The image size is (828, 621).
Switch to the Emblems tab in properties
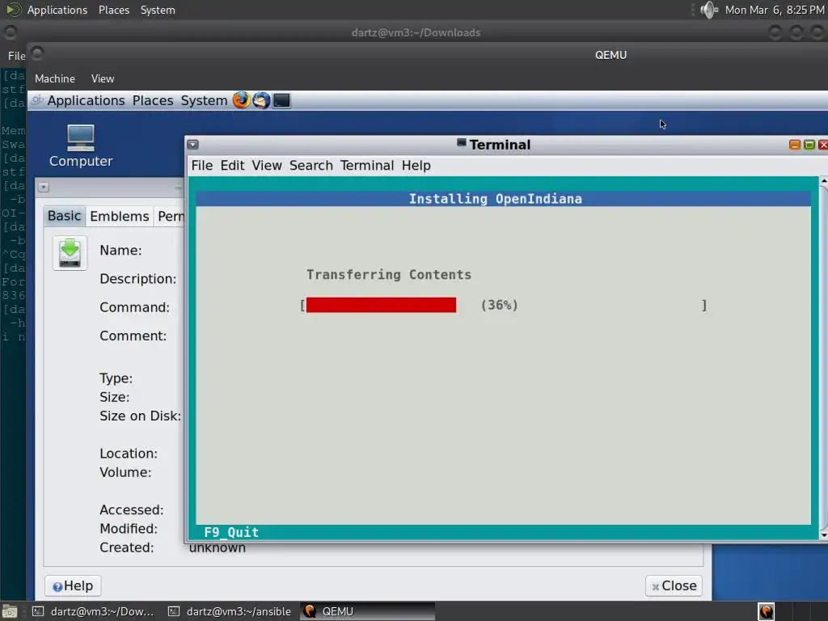pyautogui.click(x=120, y=217)
